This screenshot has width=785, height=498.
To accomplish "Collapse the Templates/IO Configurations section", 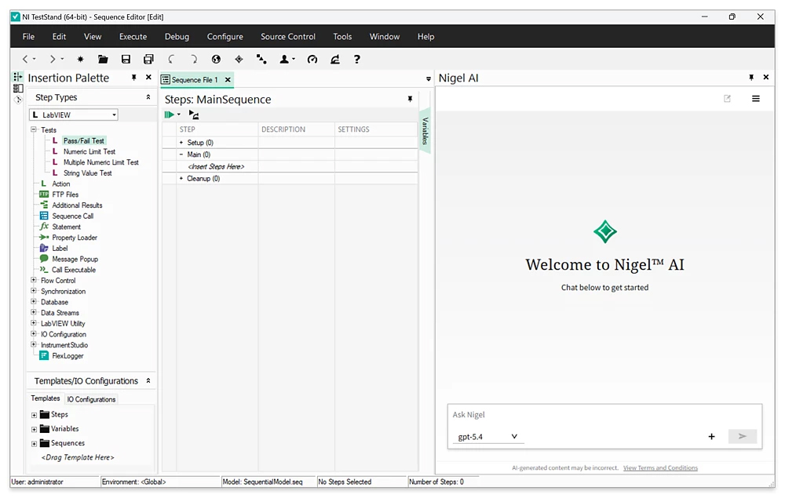I will (148, 380).
